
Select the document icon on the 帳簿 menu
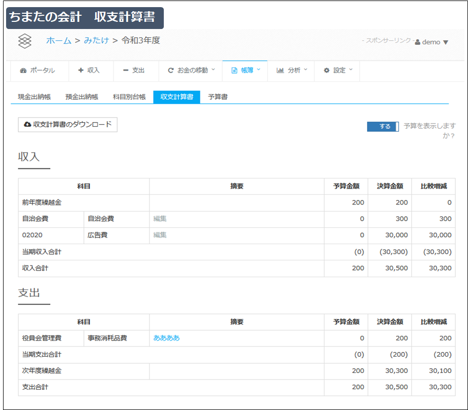[x=235, y=71]
